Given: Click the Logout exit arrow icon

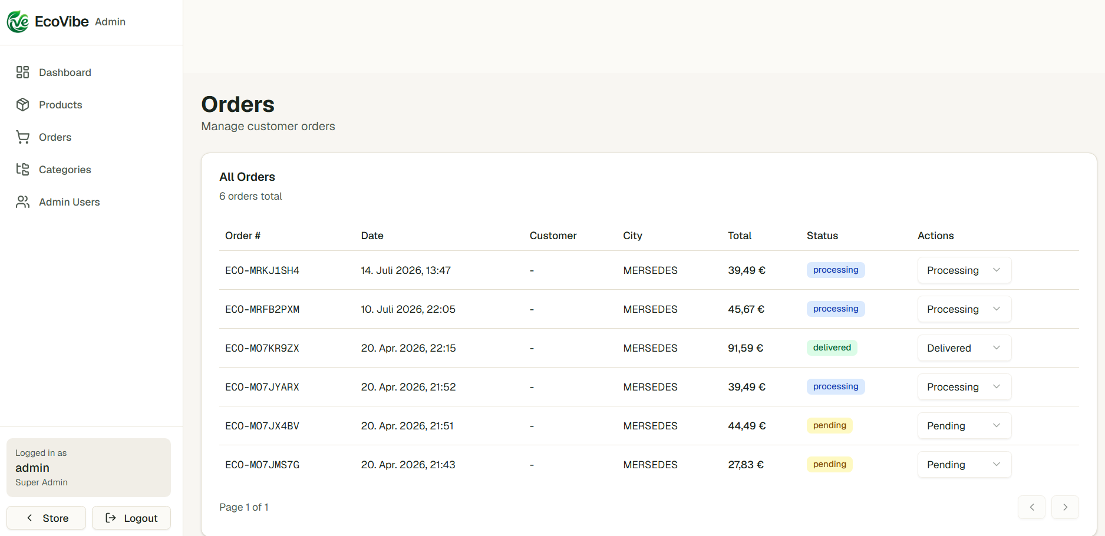Looking at the screenshot, I should point(111,518).
